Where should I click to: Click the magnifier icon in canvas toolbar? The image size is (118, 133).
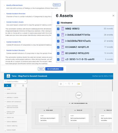point(69,84)
